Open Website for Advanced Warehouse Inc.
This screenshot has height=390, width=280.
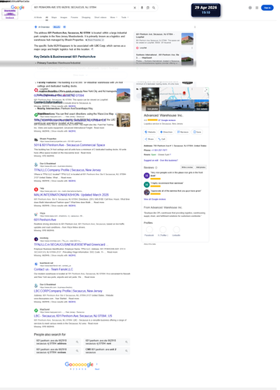(150, 132)
